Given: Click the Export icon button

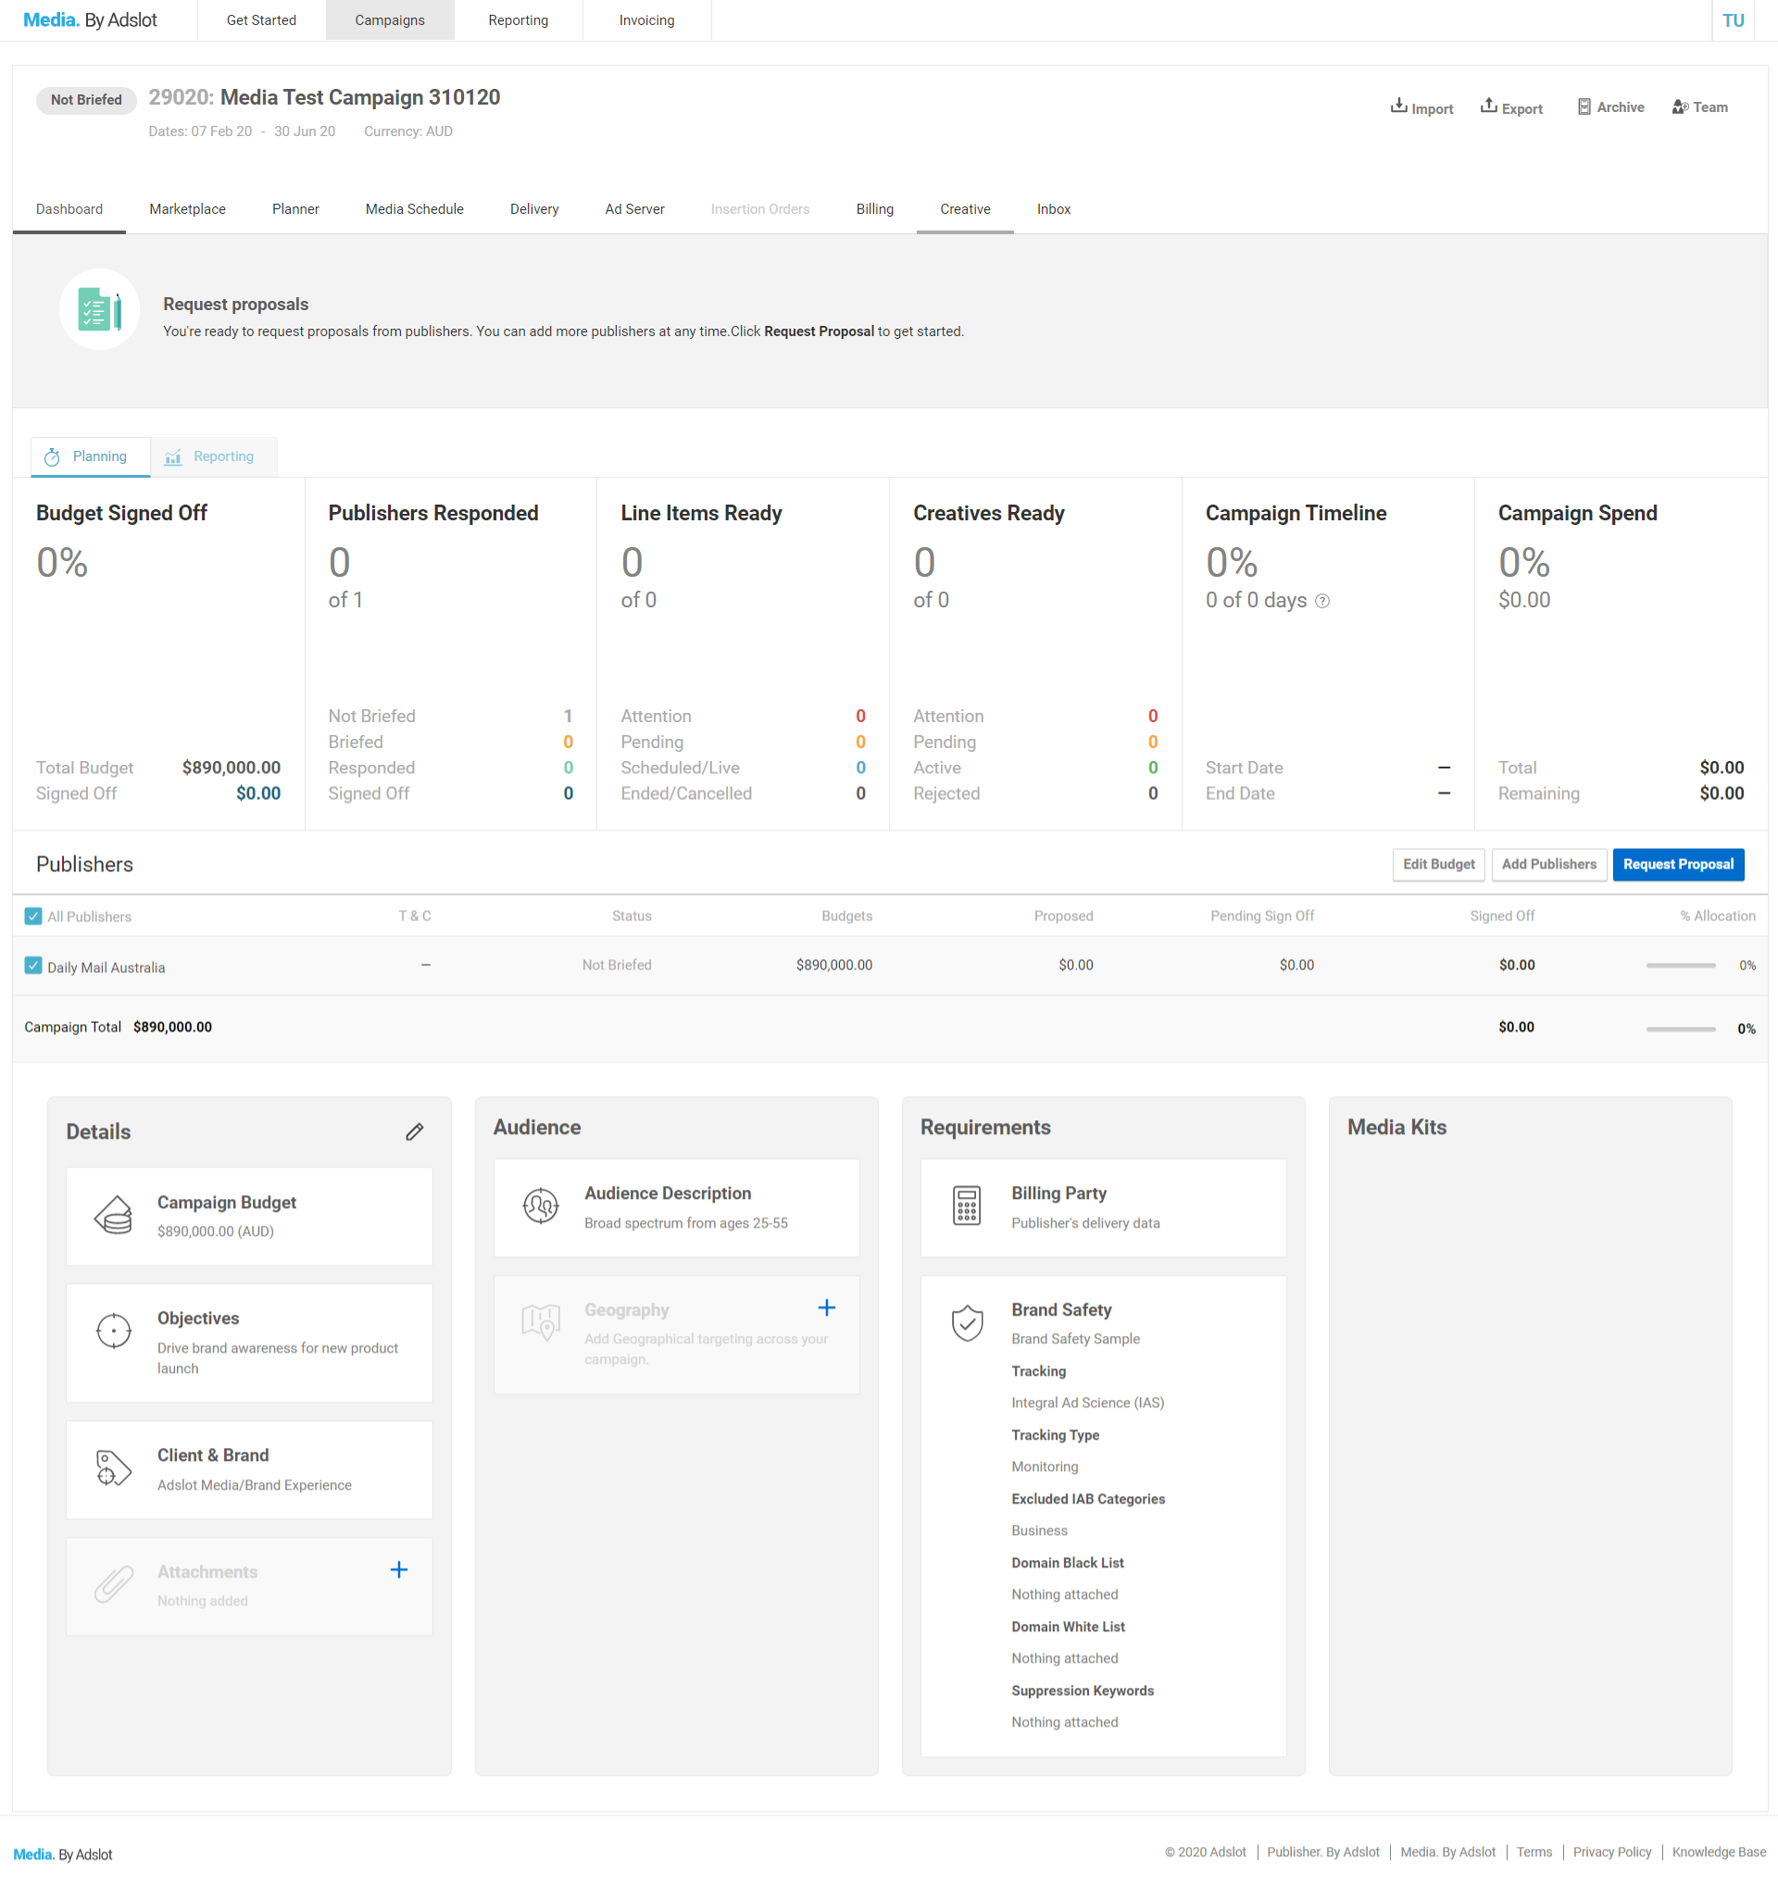Looking at the screenshot, I should pyautogui.click(x=1510, y=107).
